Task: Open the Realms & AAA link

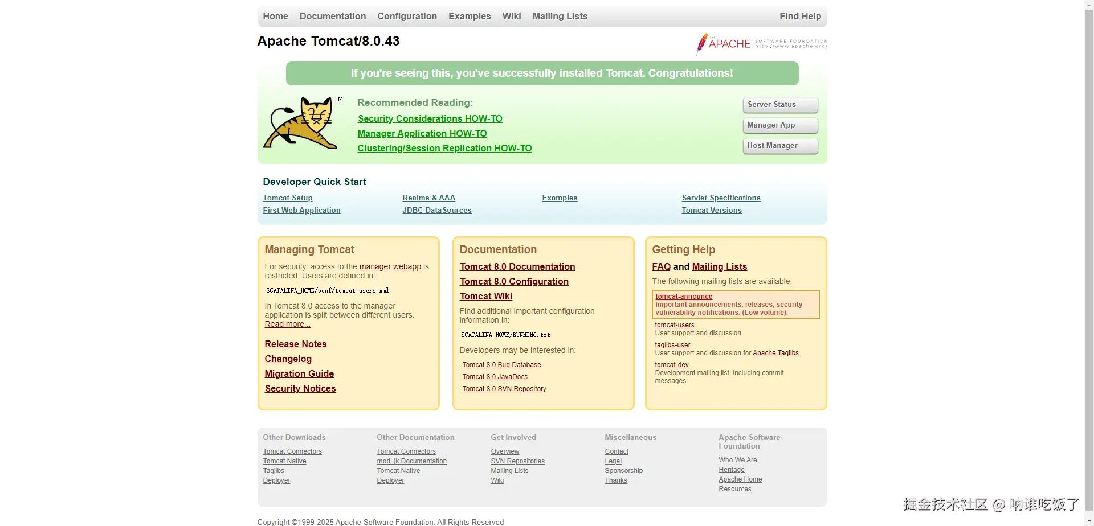Action: tap(428, 198)
